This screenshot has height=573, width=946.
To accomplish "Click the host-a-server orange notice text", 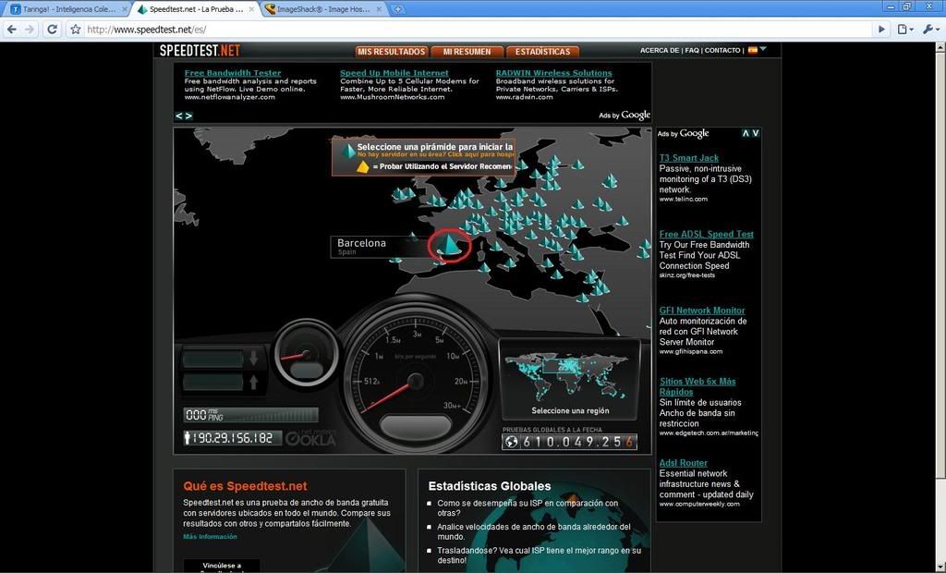I will click(436, 155).
